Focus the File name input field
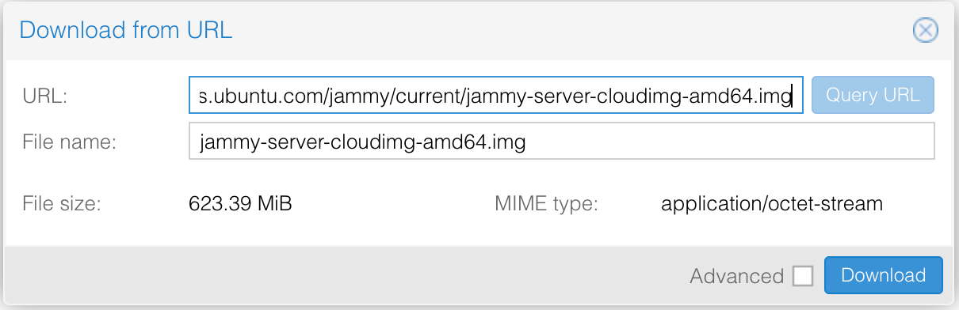The width and height of the screenshot is (959, 310). 561,142
